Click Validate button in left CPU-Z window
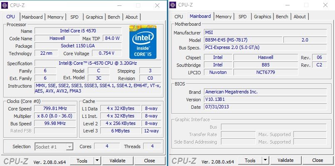Image resolution: width=335 pixels, height=166 pixels. click(x=117, y=161)
